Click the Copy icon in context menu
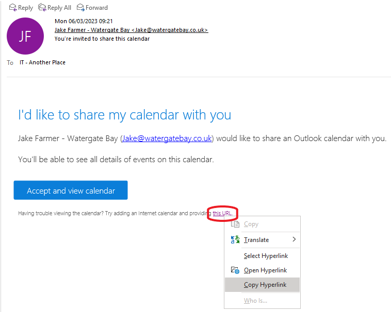Viewport: 391px width, 312px height. (235, 224)
